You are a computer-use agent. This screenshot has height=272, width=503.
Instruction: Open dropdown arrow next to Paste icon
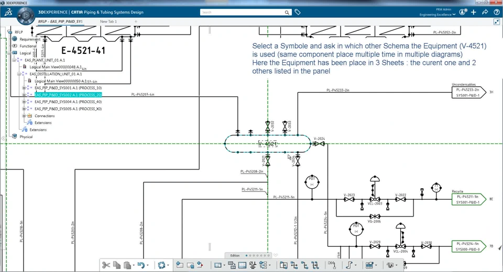pos(134,265)
